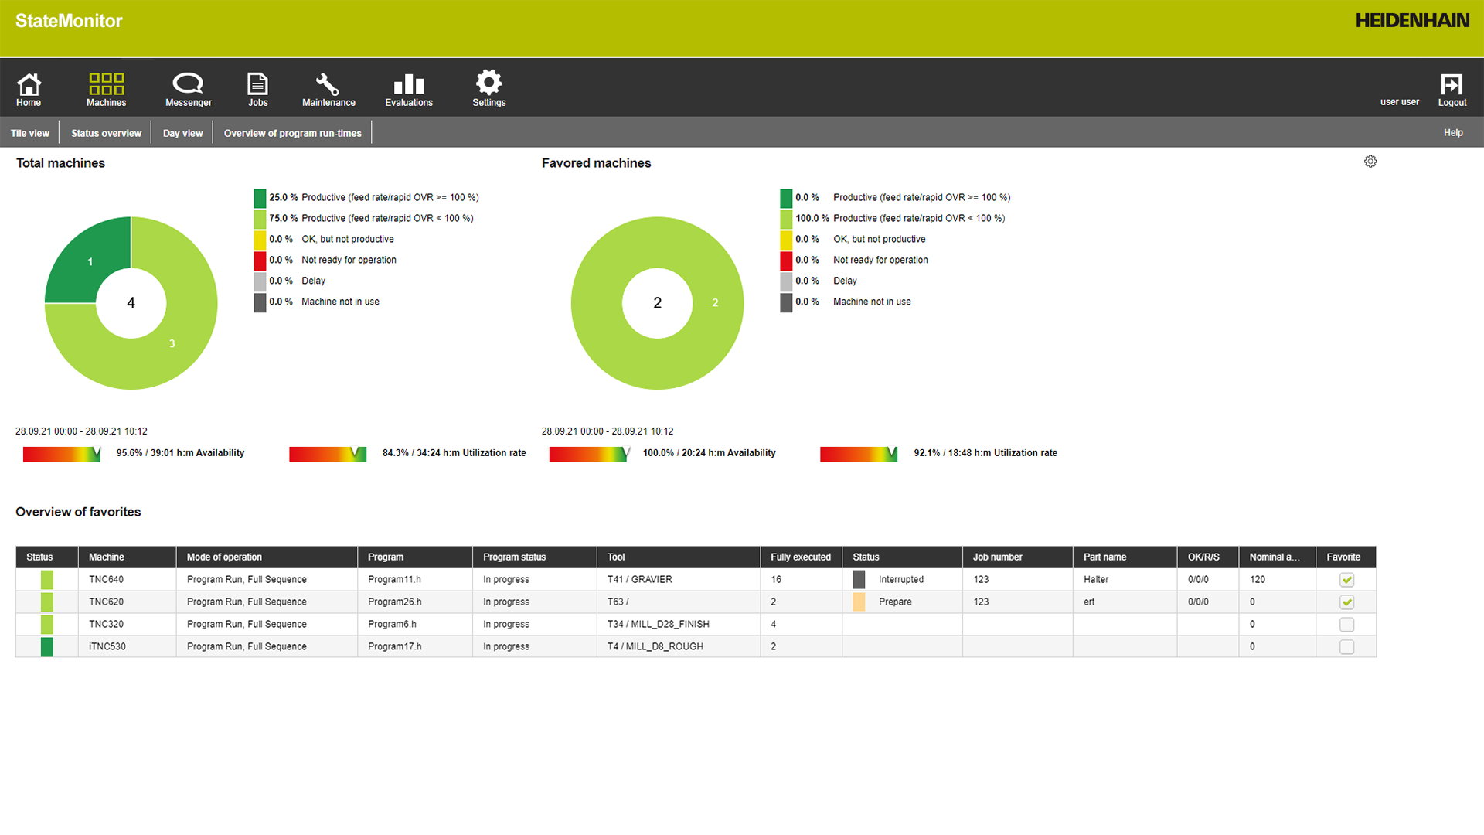This screenshot has height=835, width=1484.
Task: Click the Prepare status text
Action: (895, 602)
